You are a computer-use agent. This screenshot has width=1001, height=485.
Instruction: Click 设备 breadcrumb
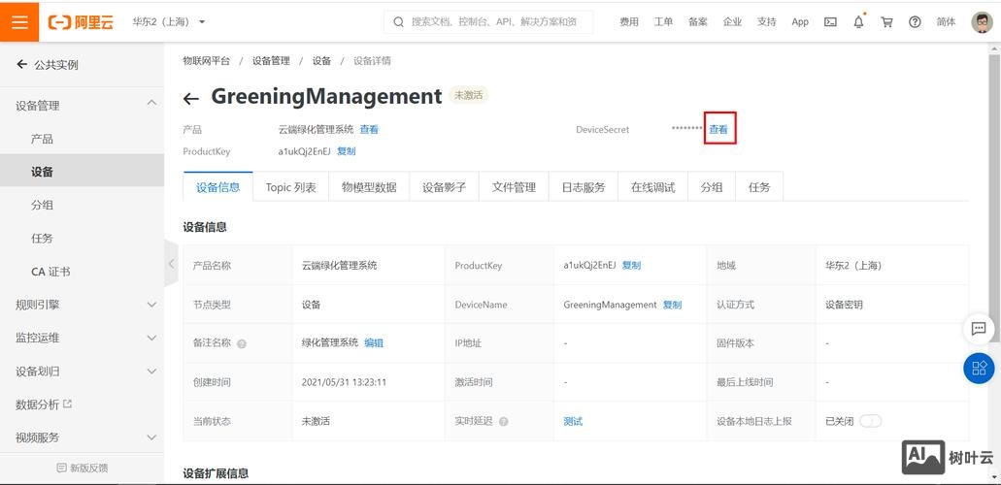pyautogui.click(x=321, y=60)
